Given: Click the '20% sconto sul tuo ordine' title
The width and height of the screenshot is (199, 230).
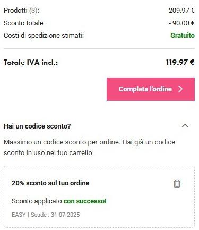Looking at the screenshot, I should 50,183.
